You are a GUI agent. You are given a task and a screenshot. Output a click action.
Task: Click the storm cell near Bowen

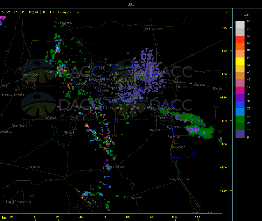(x=194, y=130)
